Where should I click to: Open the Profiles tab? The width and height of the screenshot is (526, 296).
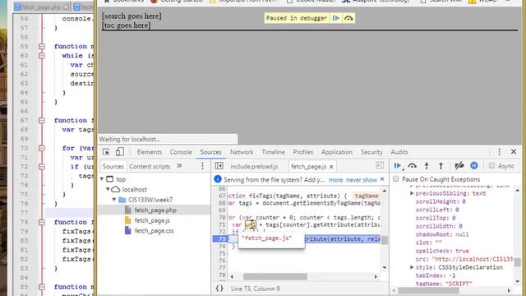(303, 152)
